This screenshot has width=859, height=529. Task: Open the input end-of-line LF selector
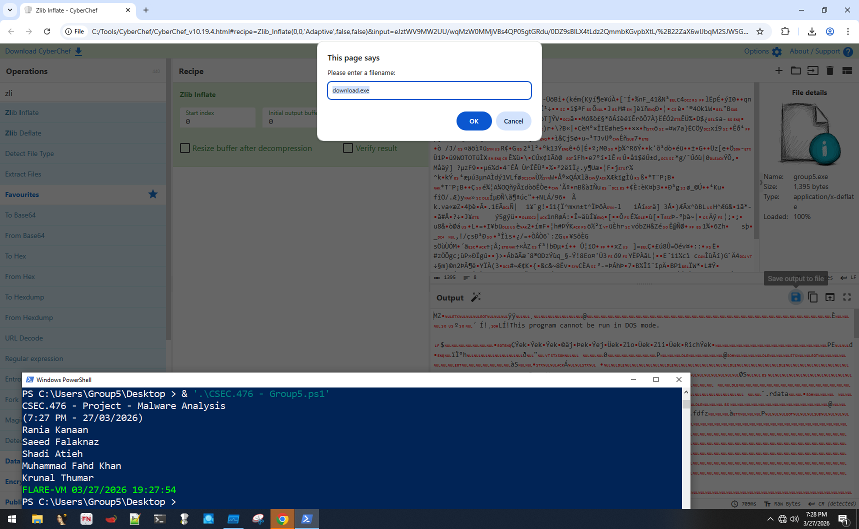click(848, 277)
